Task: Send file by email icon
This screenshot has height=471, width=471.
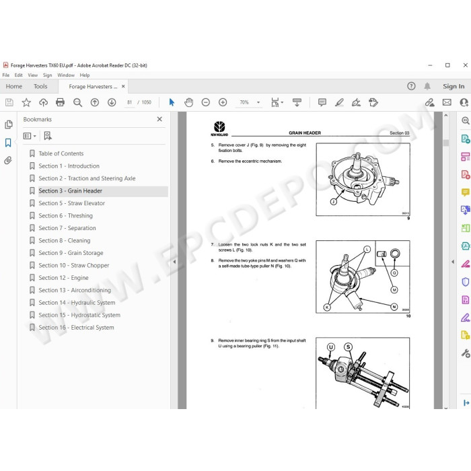Action: 447,102
